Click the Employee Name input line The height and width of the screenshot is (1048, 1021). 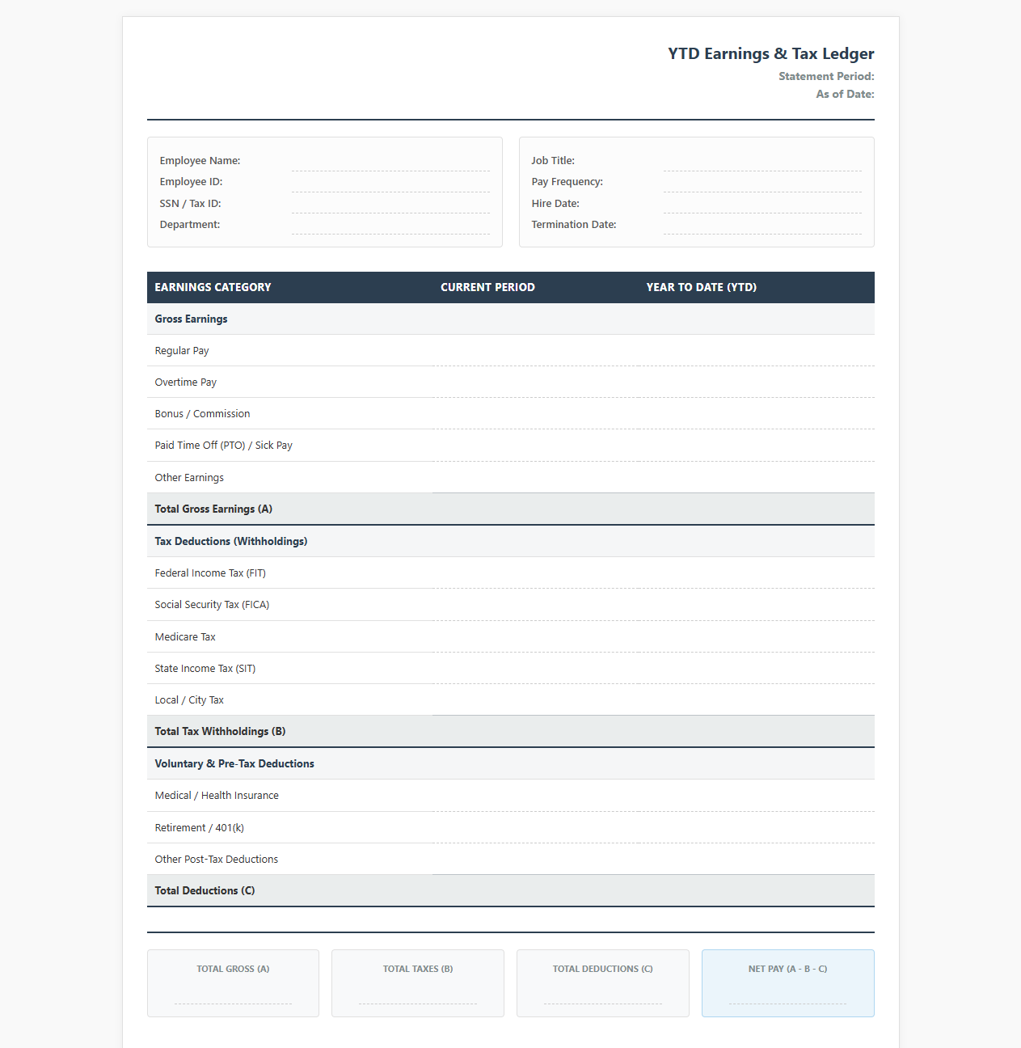390,162
